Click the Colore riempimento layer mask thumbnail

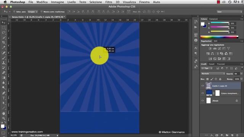point(218,93)
